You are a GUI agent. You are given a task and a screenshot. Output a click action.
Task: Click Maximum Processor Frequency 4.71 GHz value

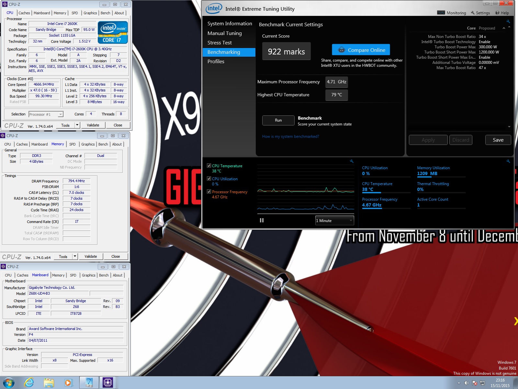(337, 82)
